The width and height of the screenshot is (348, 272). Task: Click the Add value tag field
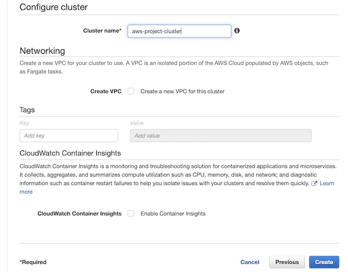pos(220,136)
